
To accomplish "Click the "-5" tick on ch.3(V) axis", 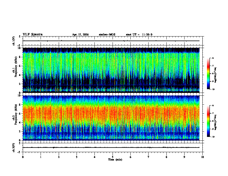I will [x=20, y=152].
